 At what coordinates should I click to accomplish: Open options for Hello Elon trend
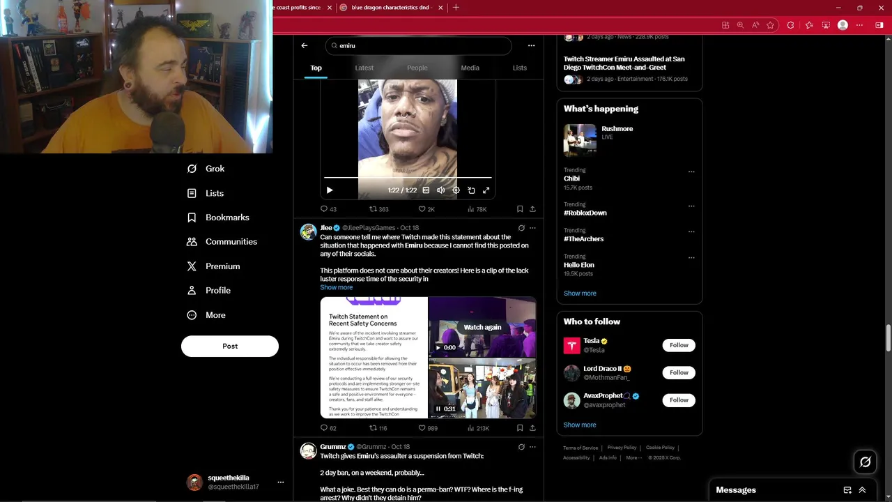pyautogui.click(x=691, y=258)
